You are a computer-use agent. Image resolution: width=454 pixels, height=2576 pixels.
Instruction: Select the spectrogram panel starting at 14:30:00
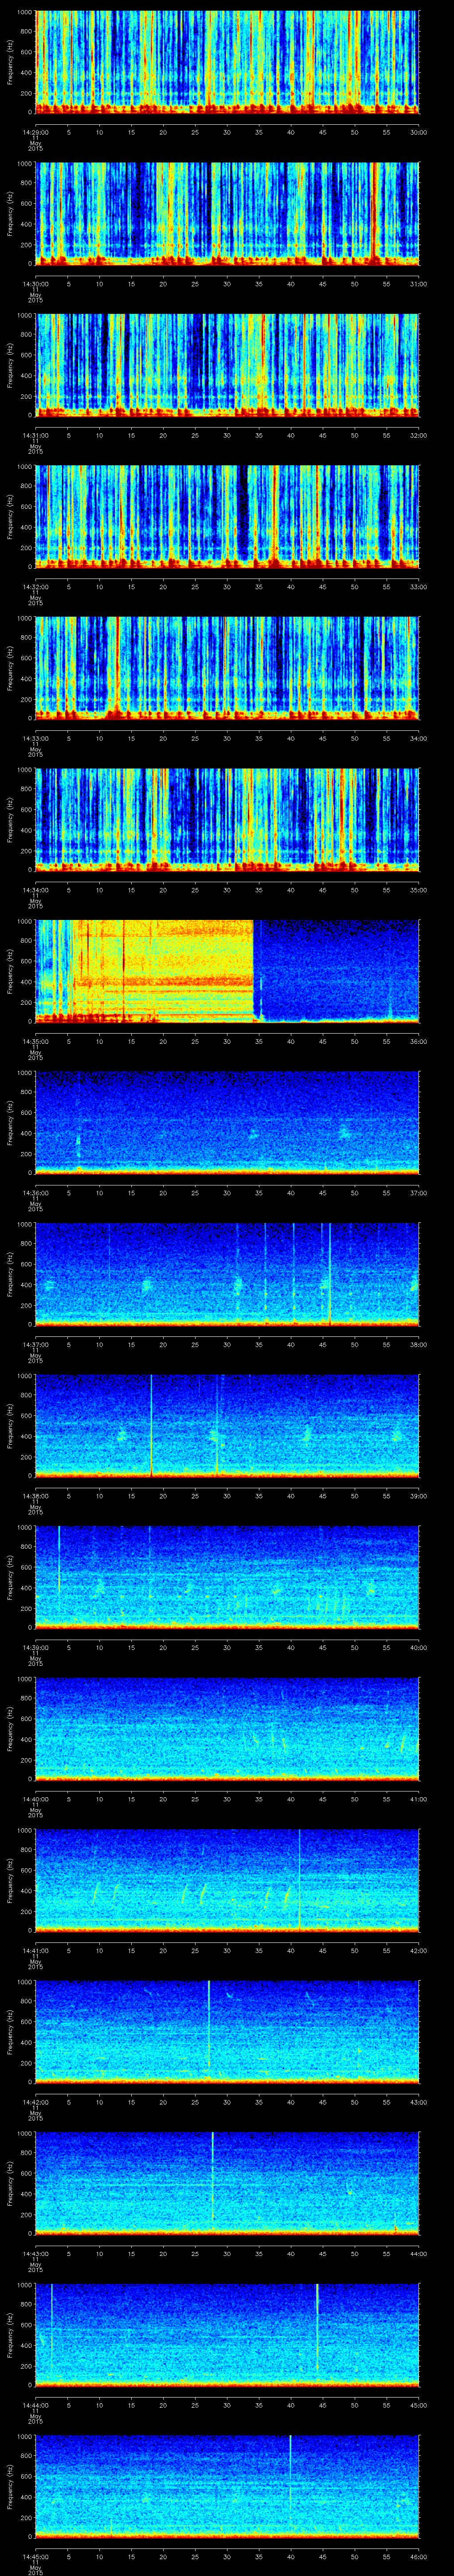coord(227,214)
